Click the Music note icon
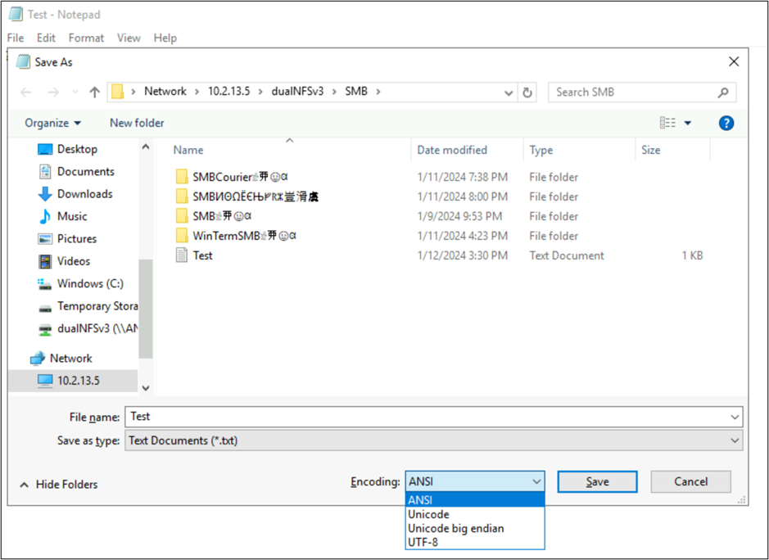Image resolution: width=769 pixels, height=560 pixels. point(45,216)
